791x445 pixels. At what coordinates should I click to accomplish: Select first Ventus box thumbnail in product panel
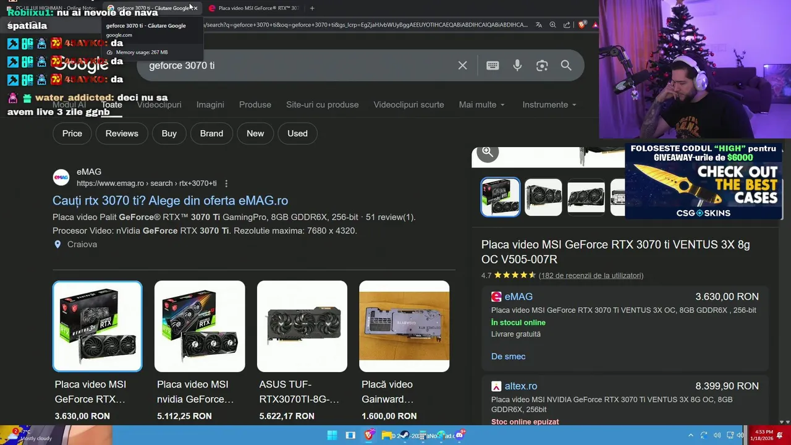[x=501, y=197]
